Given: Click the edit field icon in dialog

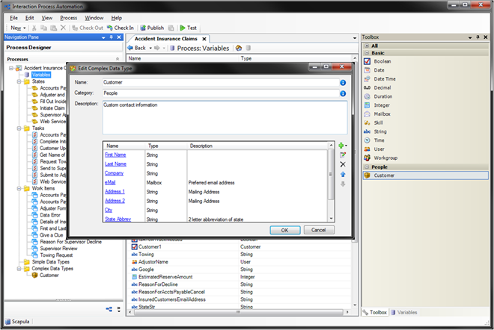Looking at the screenshot, I should point(342,155).
